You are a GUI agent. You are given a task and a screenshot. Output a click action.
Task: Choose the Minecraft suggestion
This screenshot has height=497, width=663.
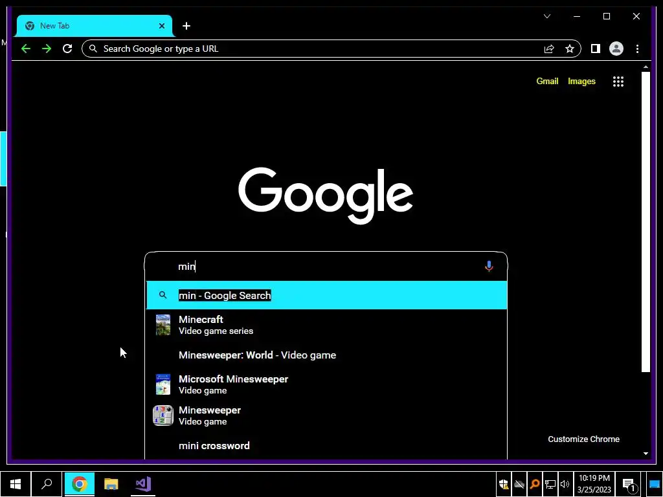point(326,325)
